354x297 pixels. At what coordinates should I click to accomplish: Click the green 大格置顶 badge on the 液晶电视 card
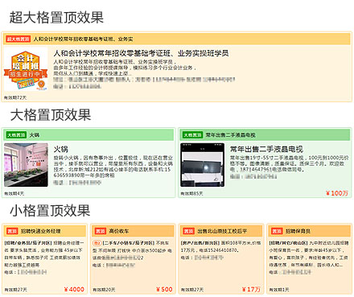click(192, 135)
